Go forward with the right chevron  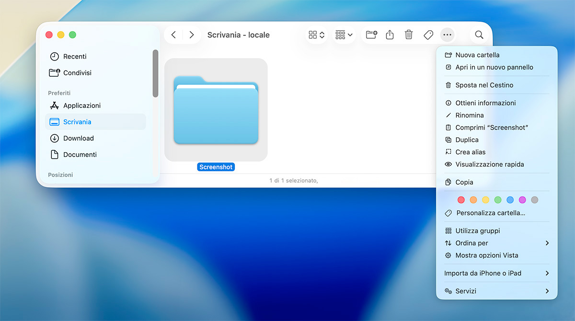pyautogui.click(x=192, y=35)
